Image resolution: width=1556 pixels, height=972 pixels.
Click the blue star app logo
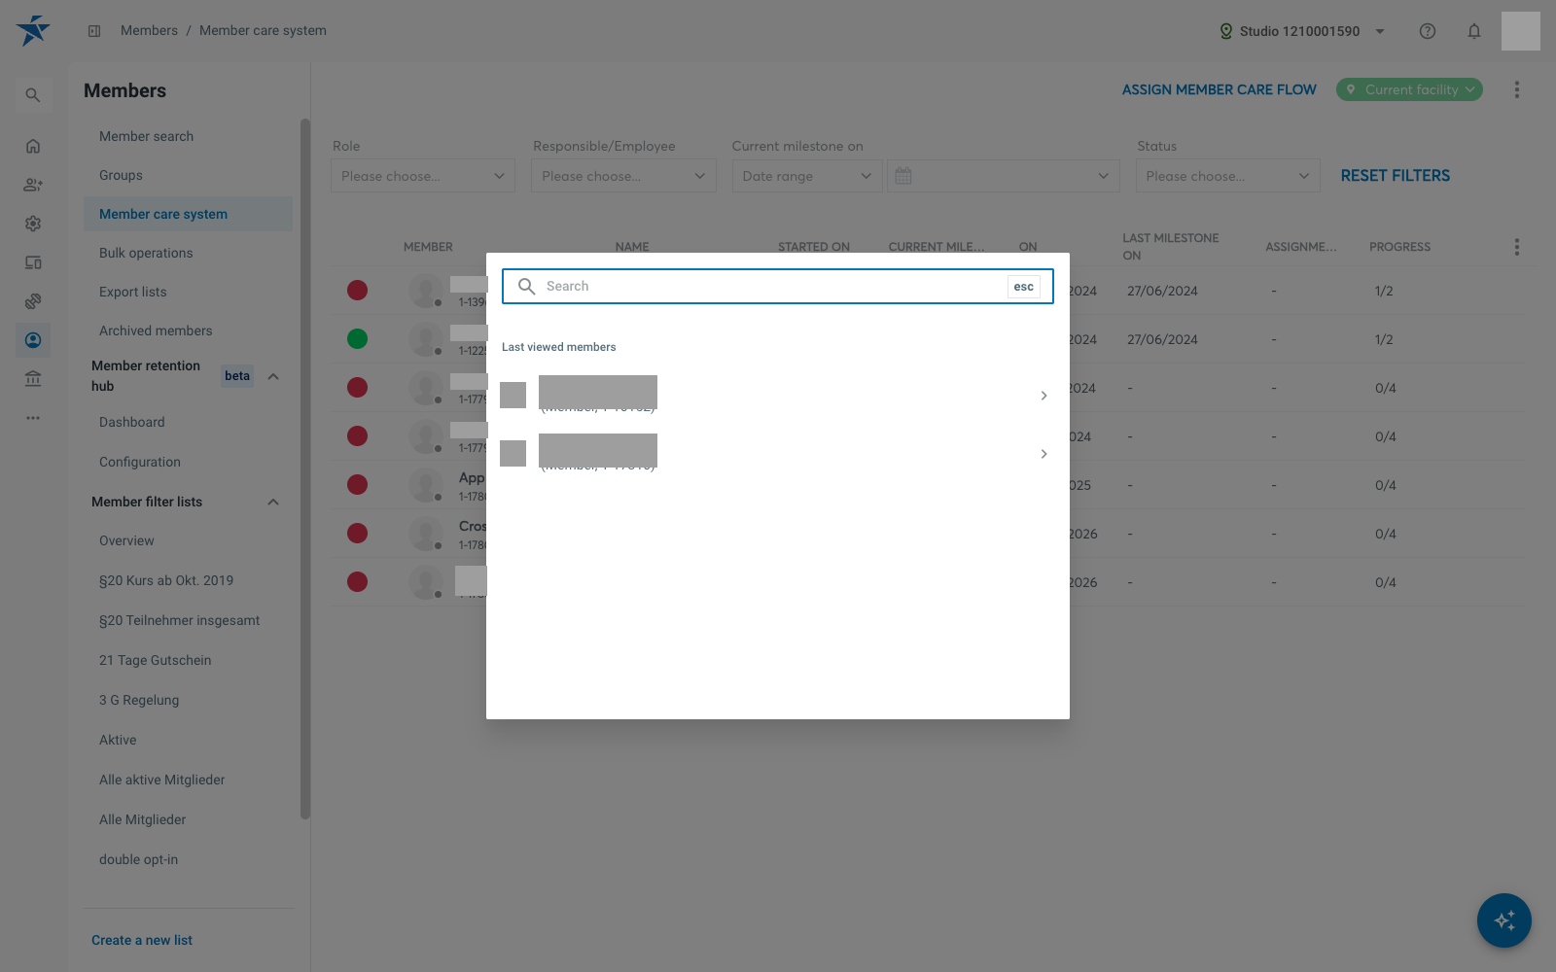(33, 30)
